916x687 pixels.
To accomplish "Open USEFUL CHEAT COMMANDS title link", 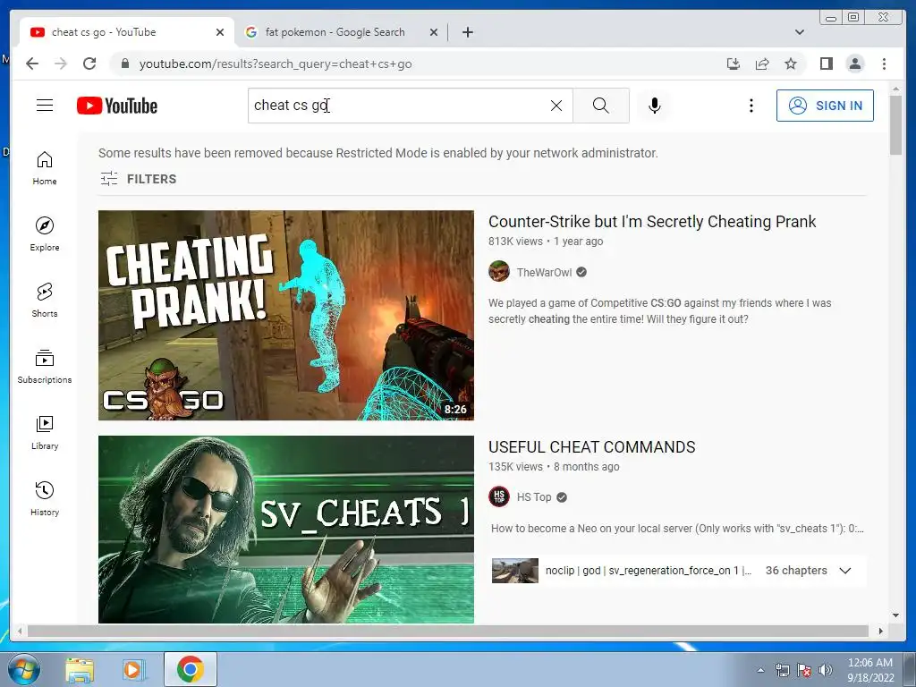I will coord(592,447).
